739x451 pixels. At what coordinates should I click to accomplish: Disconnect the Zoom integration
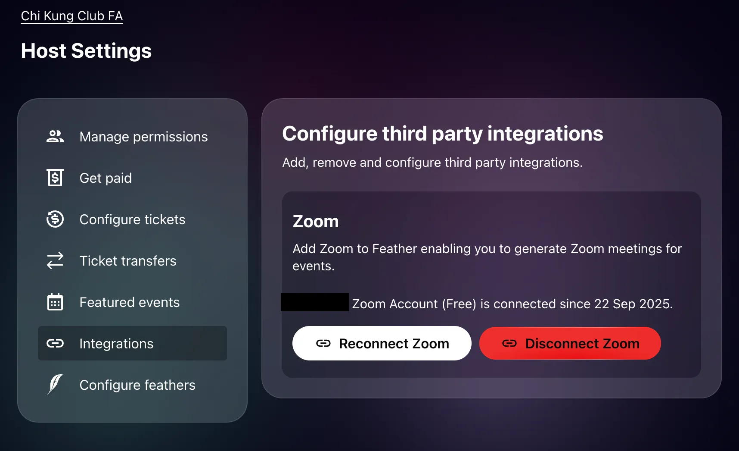point(570,343)
